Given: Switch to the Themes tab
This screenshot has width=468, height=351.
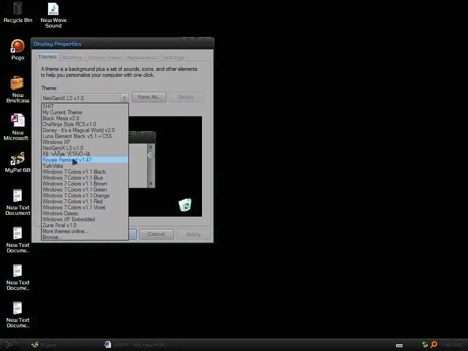Looking at the screenshot, I should (x=47, y=57).
